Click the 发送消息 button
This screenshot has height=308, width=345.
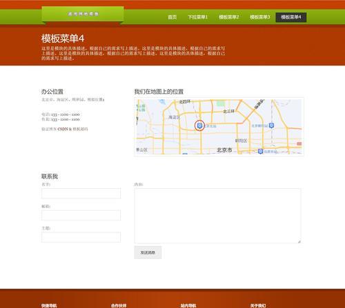[x=148, y=252]
